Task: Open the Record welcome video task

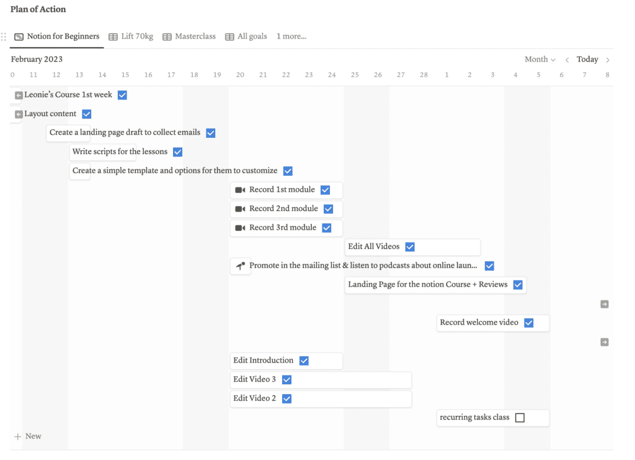Action: tap(493, 323)
